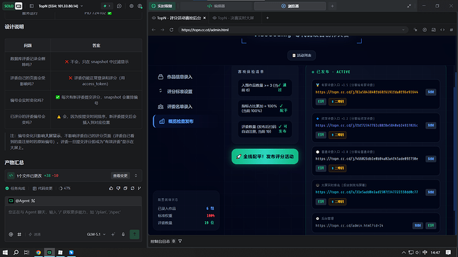Click the # context icon in chat toolbar

click(19, 234)
